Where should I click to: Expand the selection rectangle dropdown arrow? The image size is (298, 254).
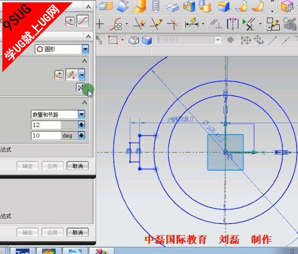(x=122, y=40)
